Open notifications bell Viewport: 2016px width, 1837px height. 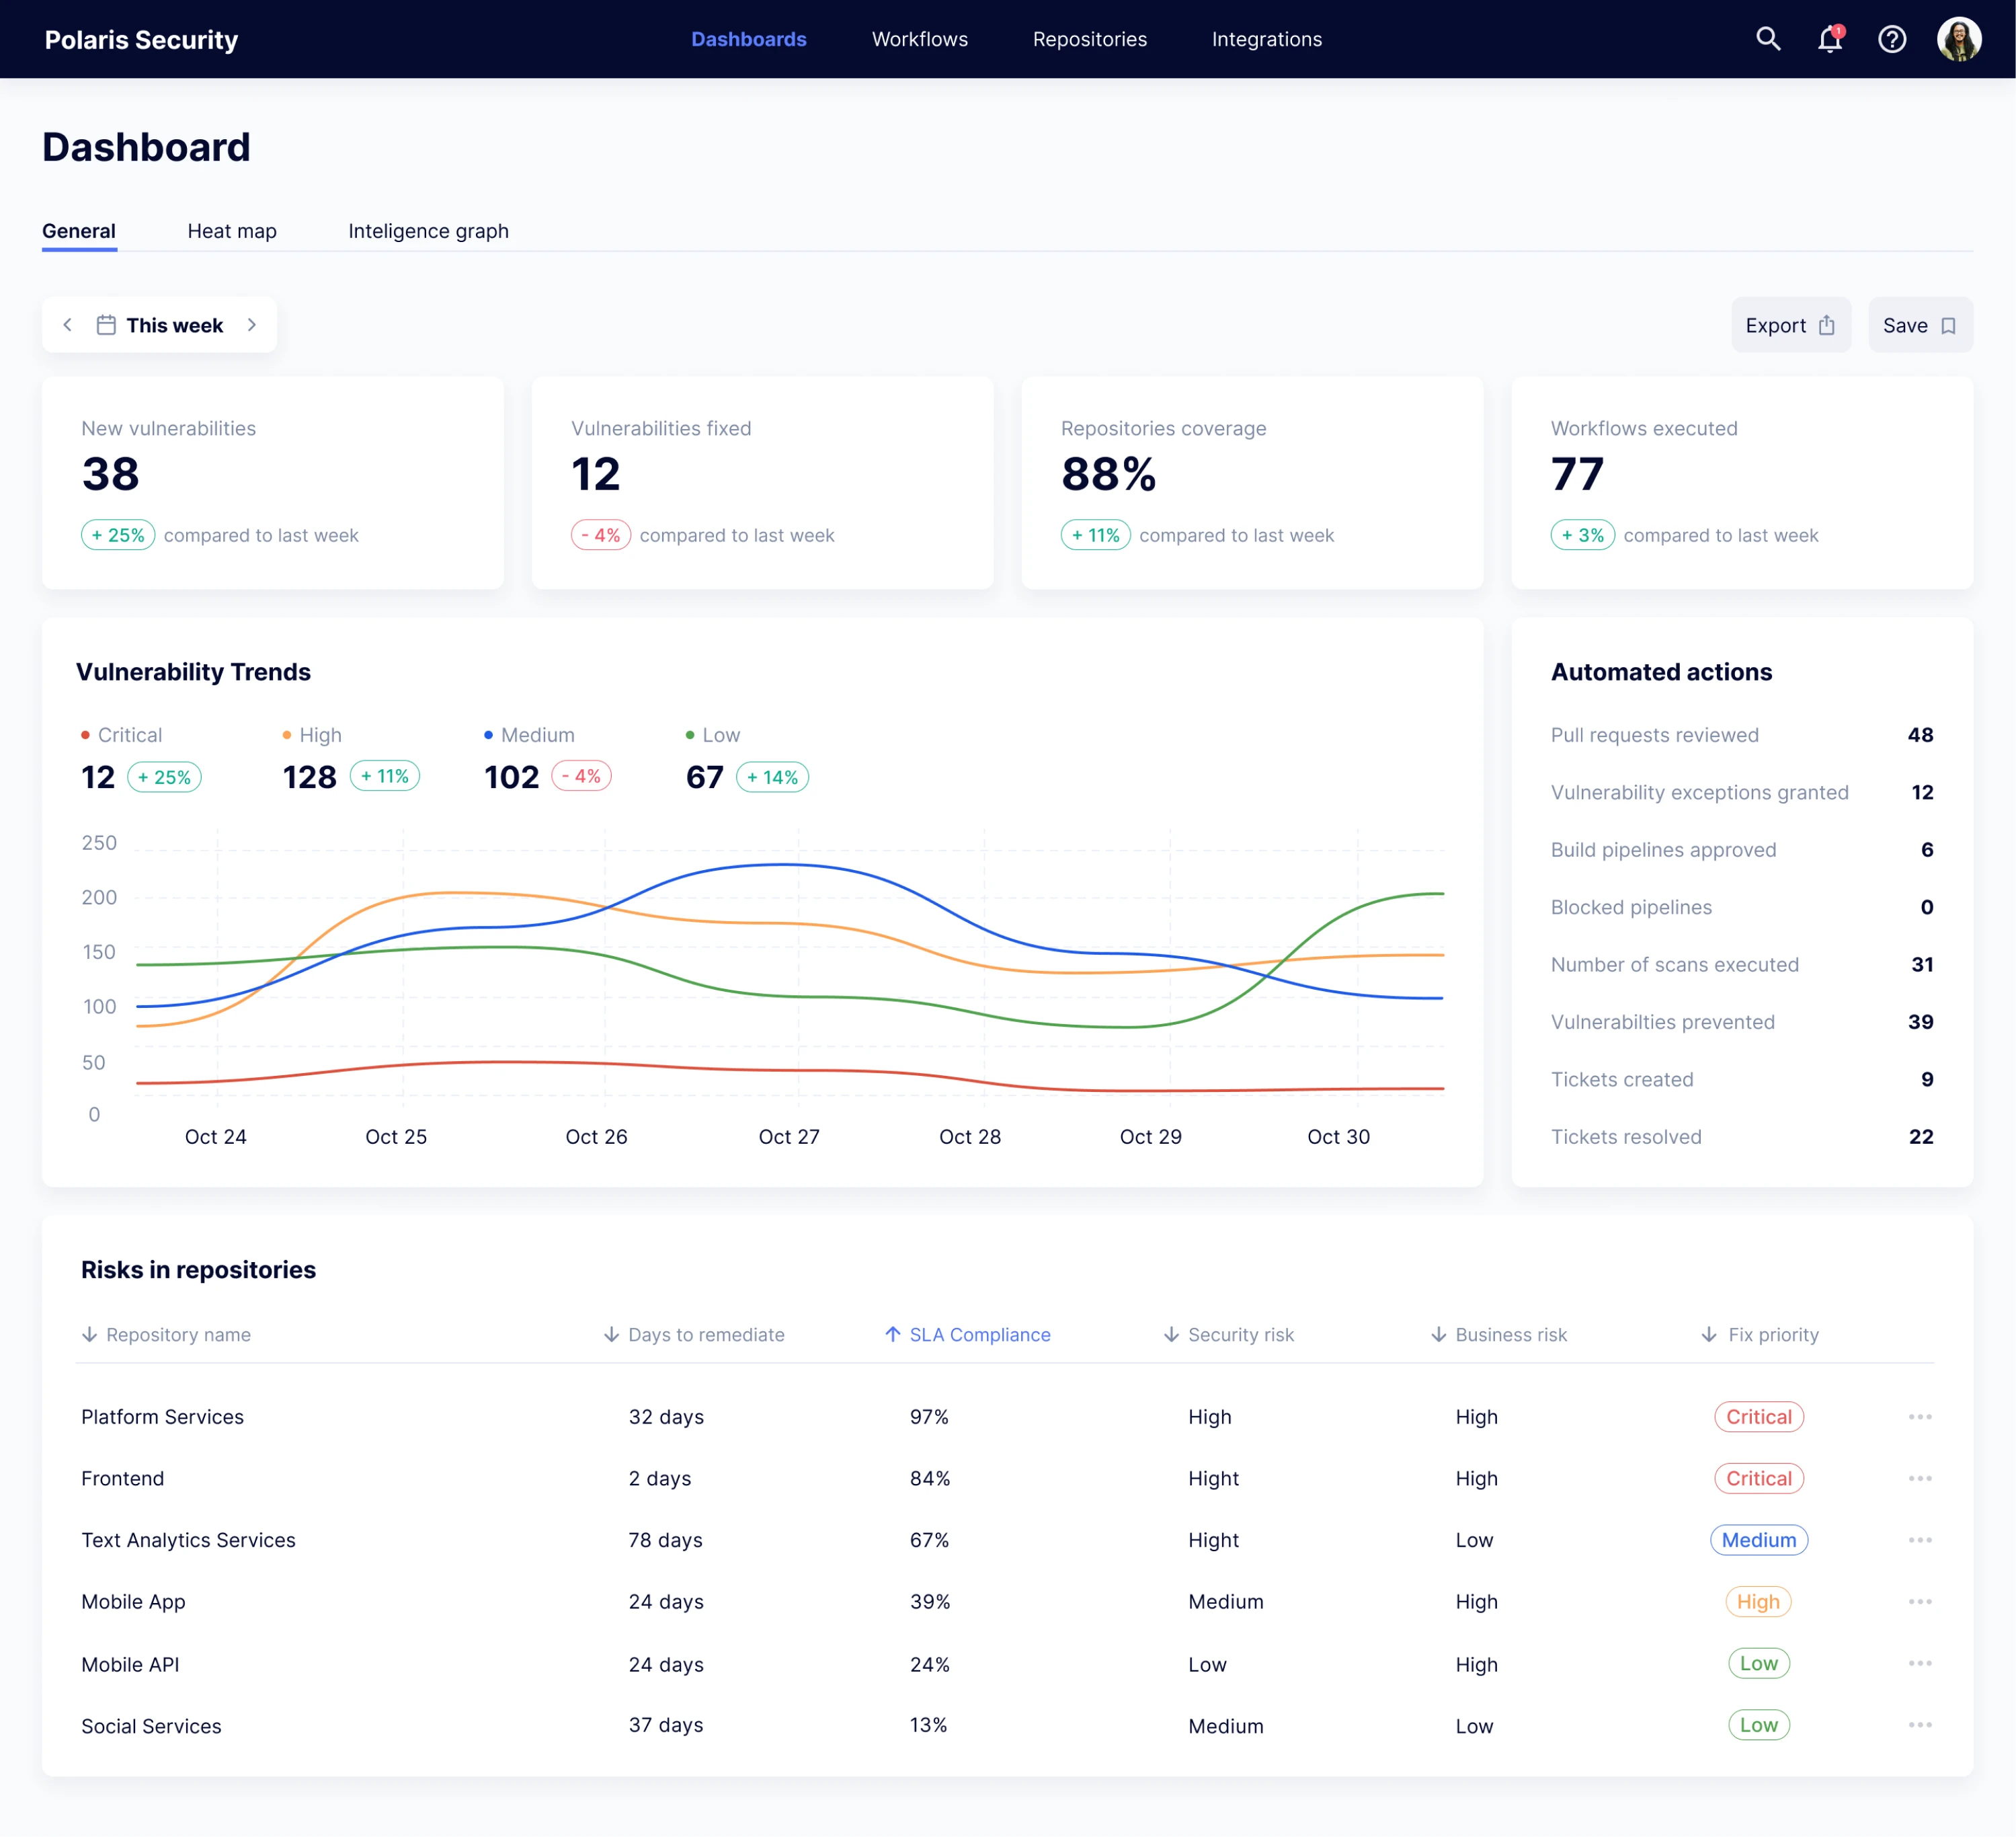point(1830,39)
